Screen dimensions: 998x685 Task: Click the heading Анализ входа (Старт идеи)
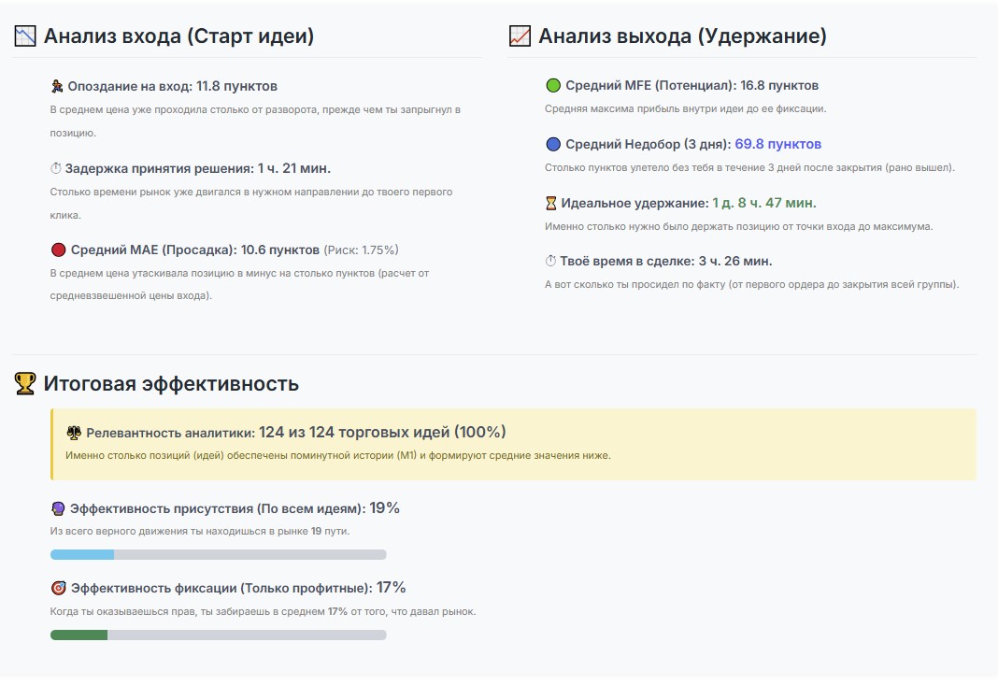(178, 36)
